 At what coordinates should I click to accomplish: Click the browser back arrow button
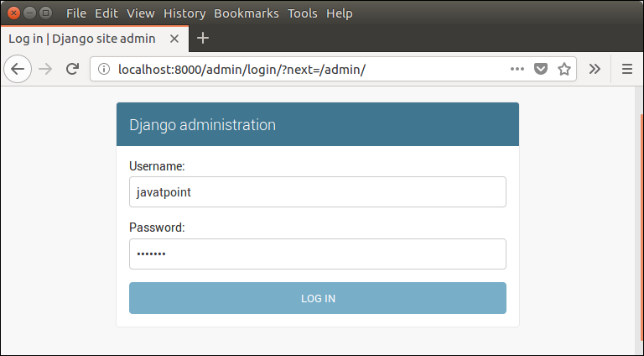point(18,69)
